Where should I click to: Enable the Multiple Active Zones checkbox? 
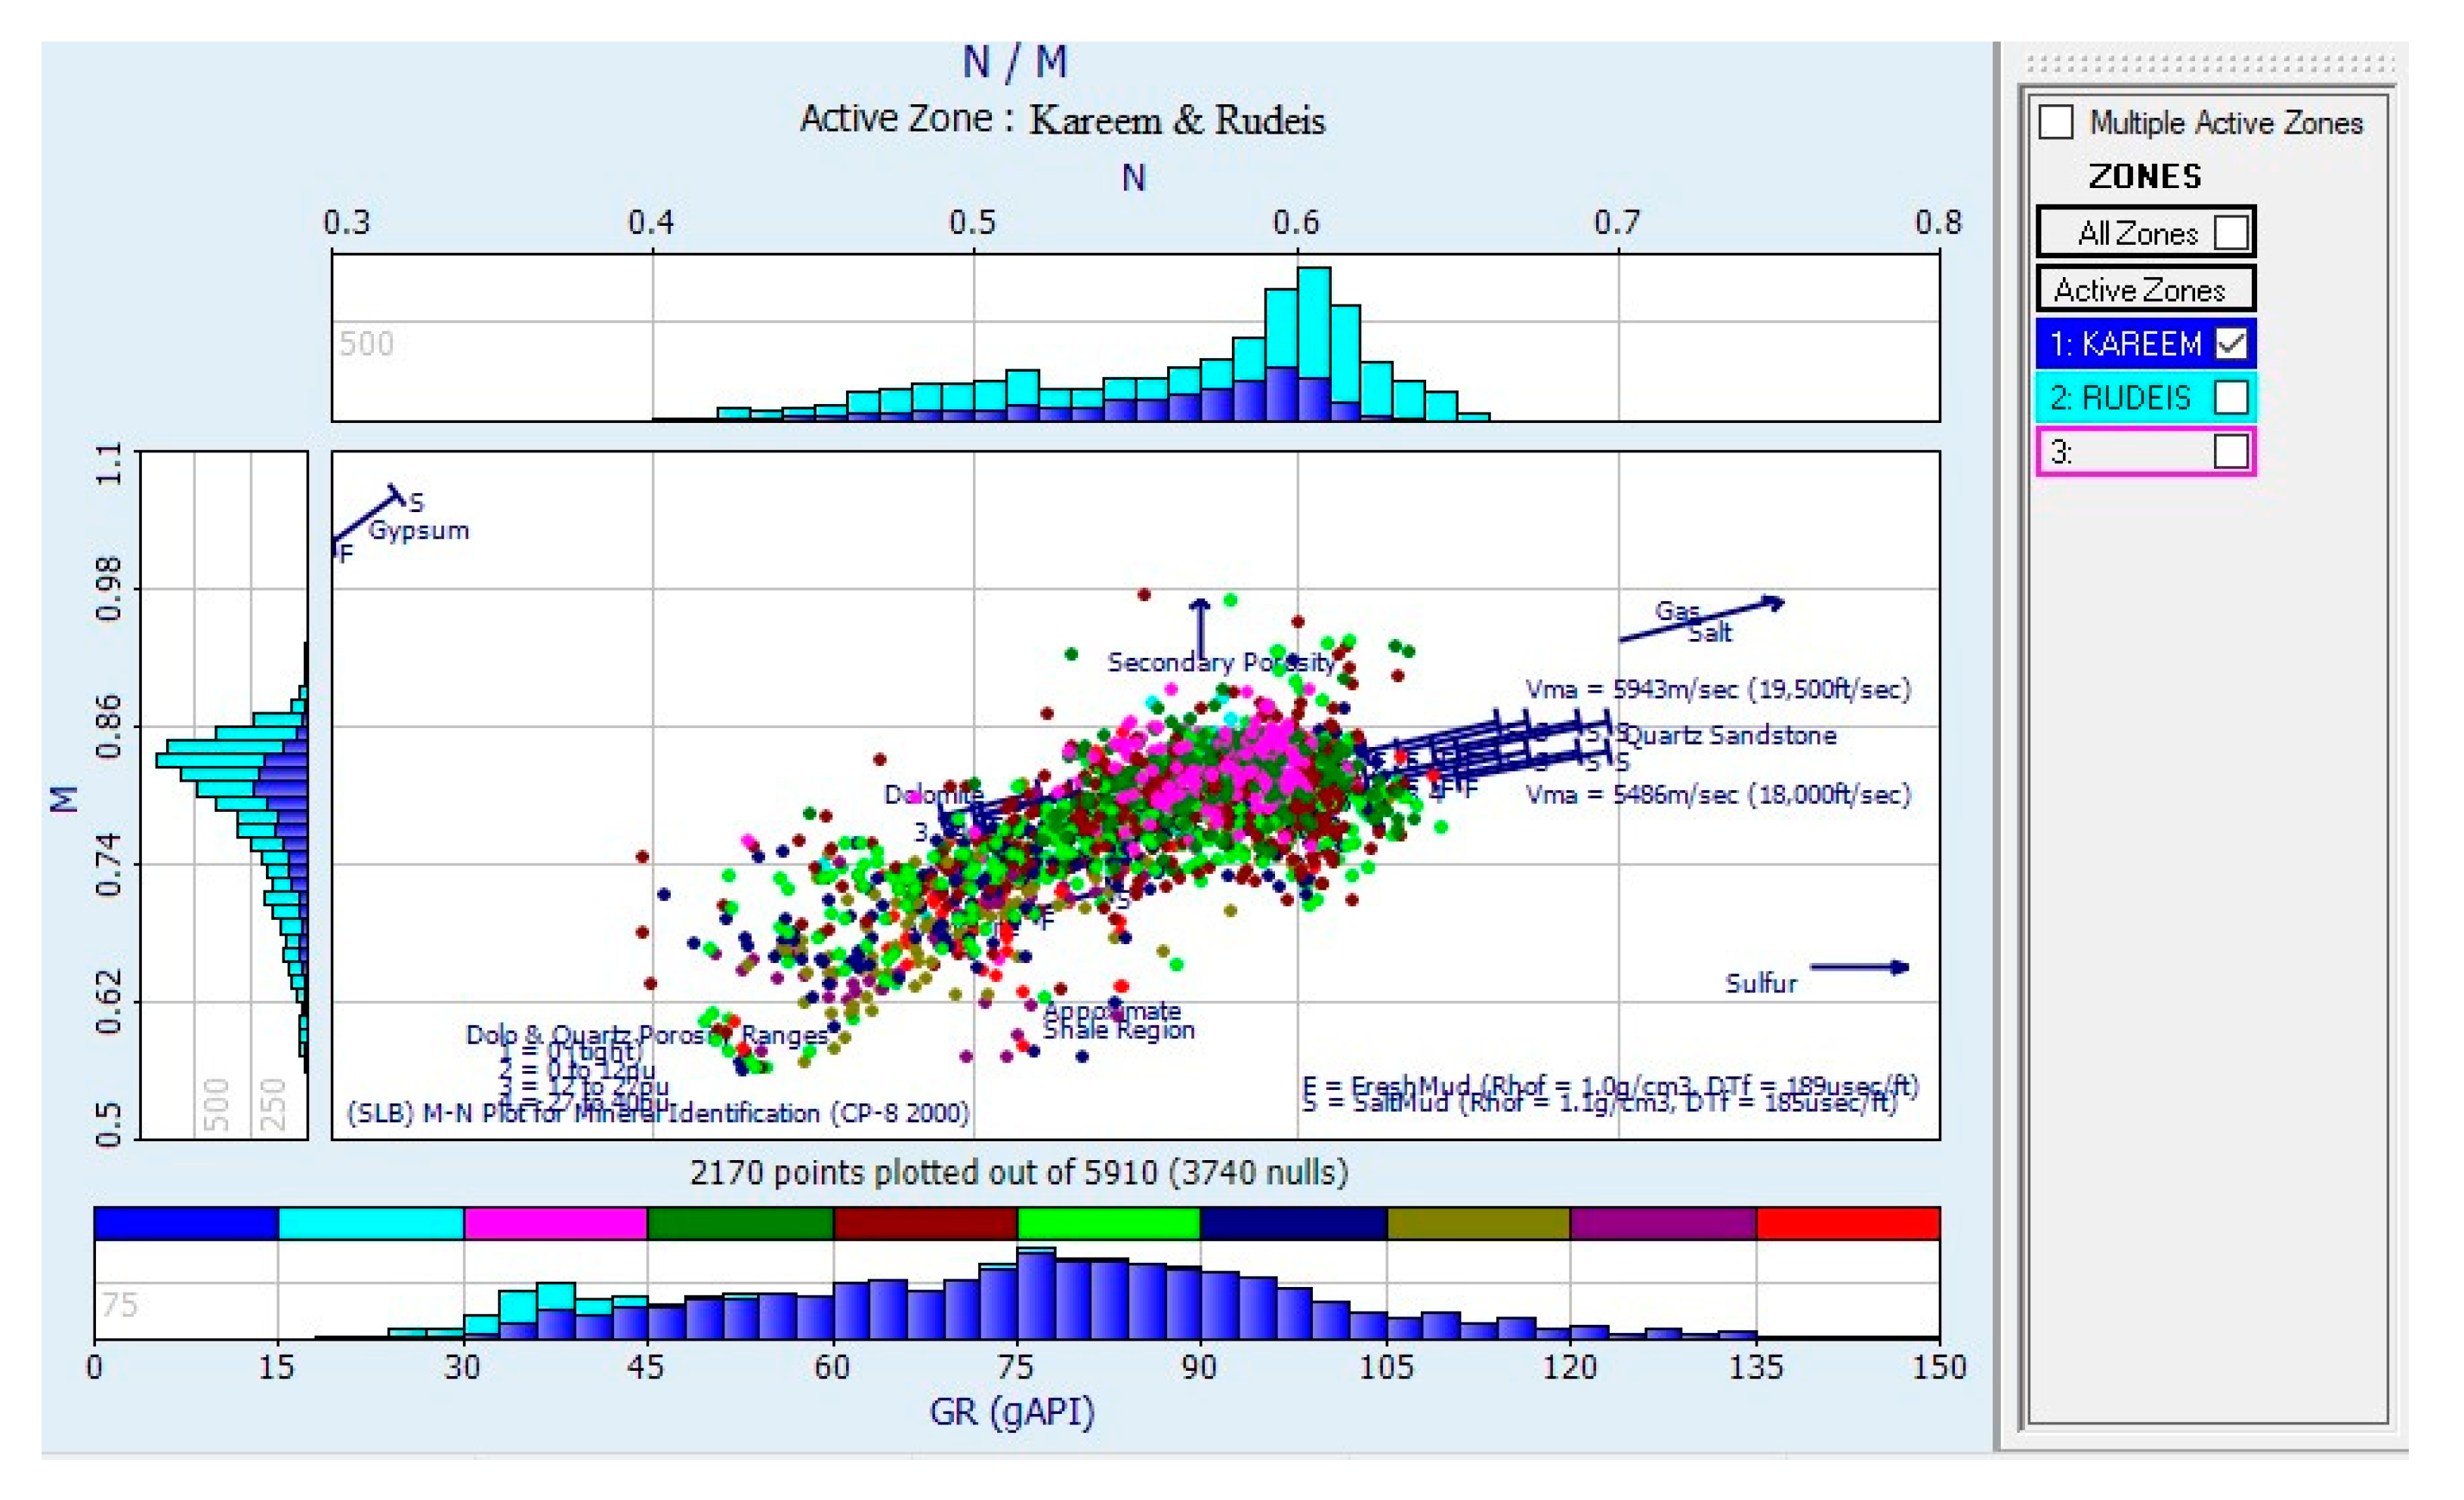tap(2056, 123)
